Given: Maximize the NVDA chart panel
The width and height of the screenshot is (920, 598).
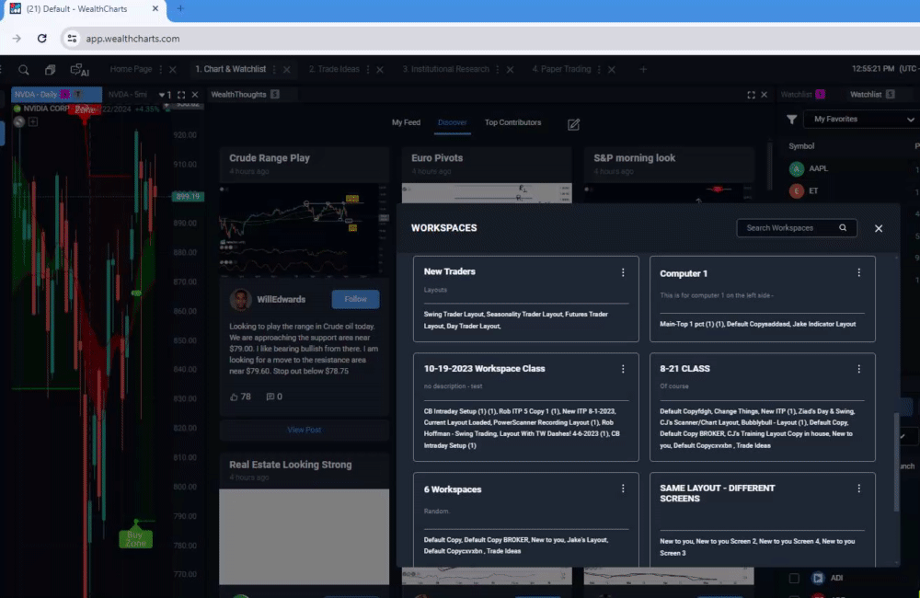Looking at the screenshot, I should [181, 95].
